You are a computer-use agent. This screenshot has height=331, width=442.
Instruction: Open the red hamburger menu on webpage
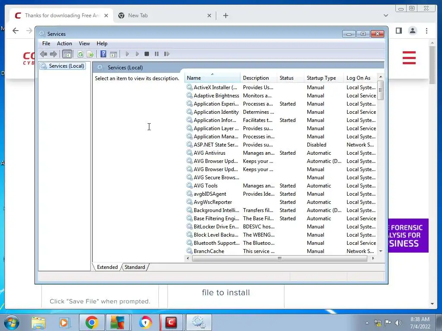409,58
